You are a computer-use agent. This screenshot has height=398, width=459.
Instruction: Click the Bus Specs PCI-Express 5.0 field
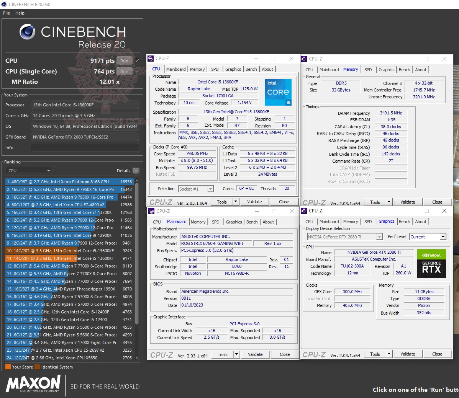(236, 250)
